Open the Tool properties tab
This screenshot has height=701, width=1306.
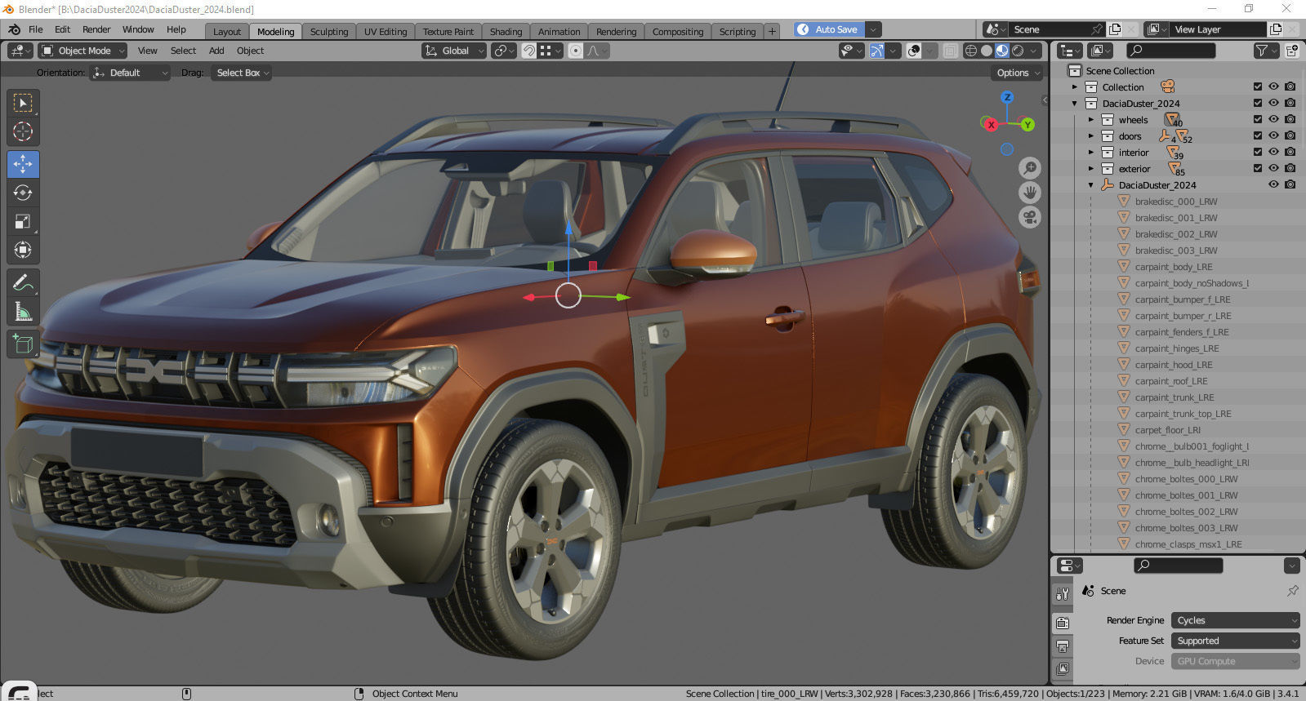pos(1062,594)
